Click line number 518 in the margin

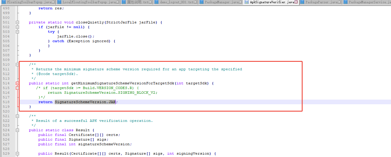coord(6,102)
